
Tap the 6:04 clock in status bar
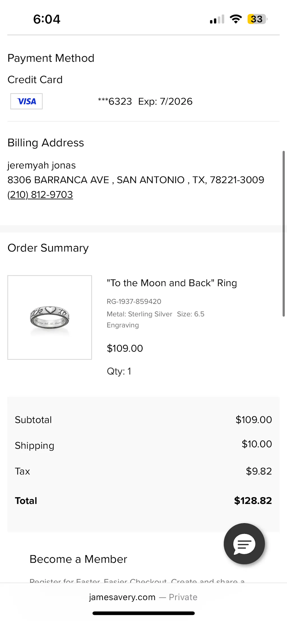coord(47,19)
